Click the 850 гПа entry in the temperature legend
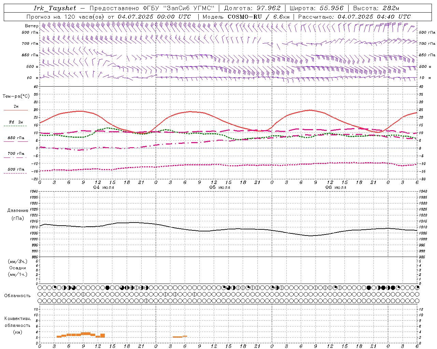The width and height of the screenshot is (437, 349). pos(16,138)
